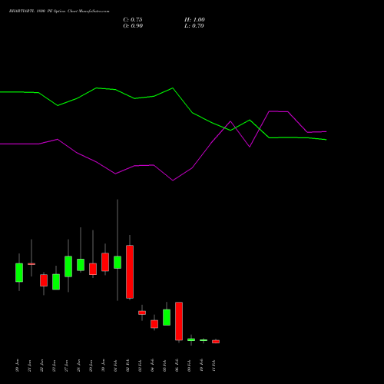
Task: Select the 11 Feb date label
Action: (214, 366)
